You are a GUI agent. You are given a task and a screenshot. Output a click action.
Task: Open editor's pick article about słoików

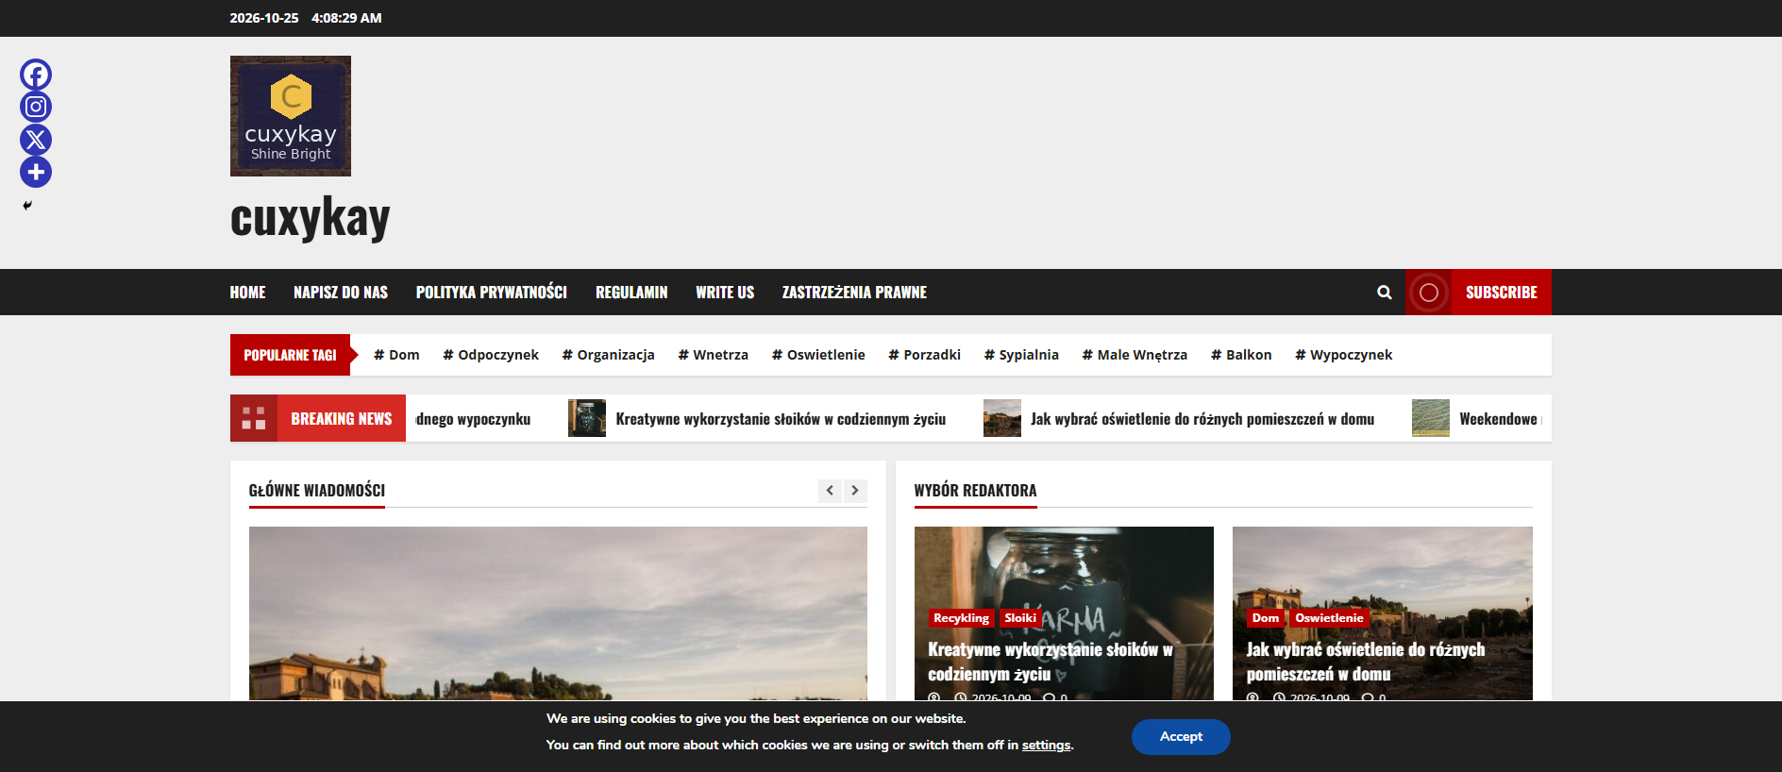(1051, 662)
